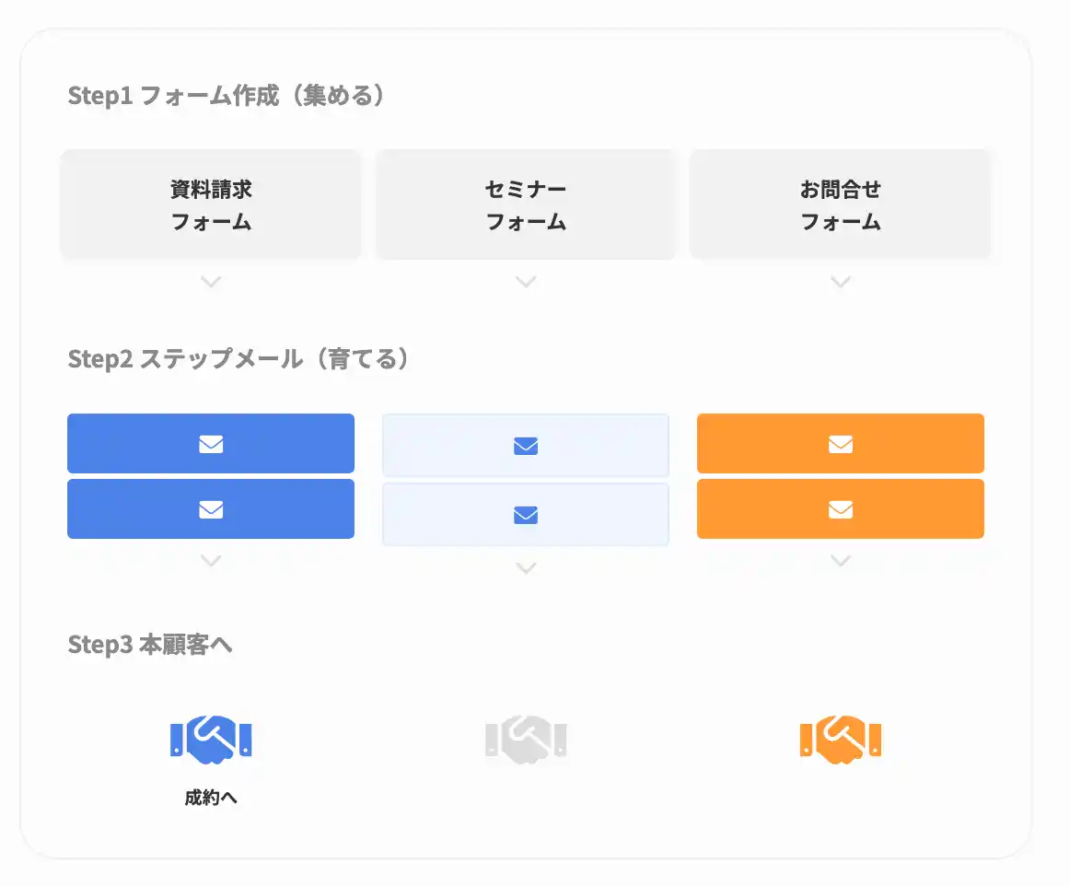The height and width of the screenshot is (886, 1070).
Task: Click the blue handshake icon
Action: click(x=211, y=740)
